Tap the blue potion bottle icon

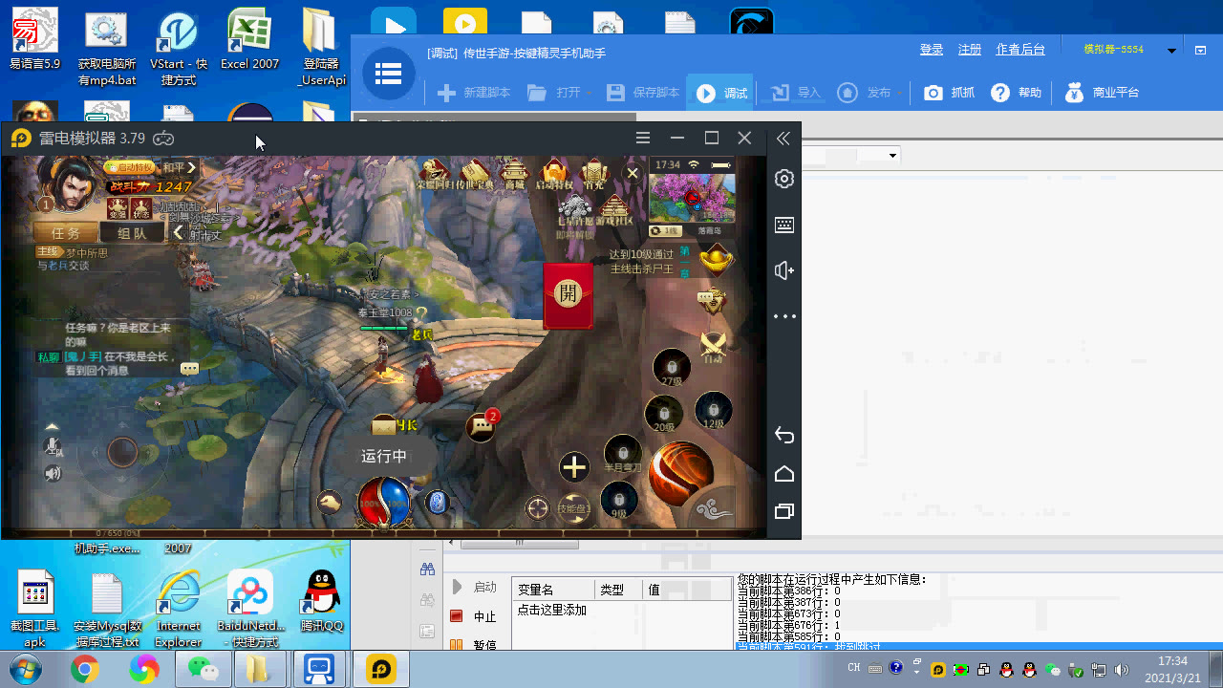(x=437, y=501)
